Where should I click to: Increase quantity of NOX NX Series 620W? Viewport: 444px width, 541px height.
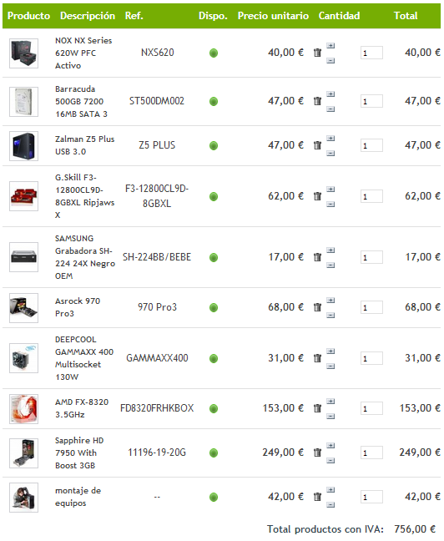[330, 46]
